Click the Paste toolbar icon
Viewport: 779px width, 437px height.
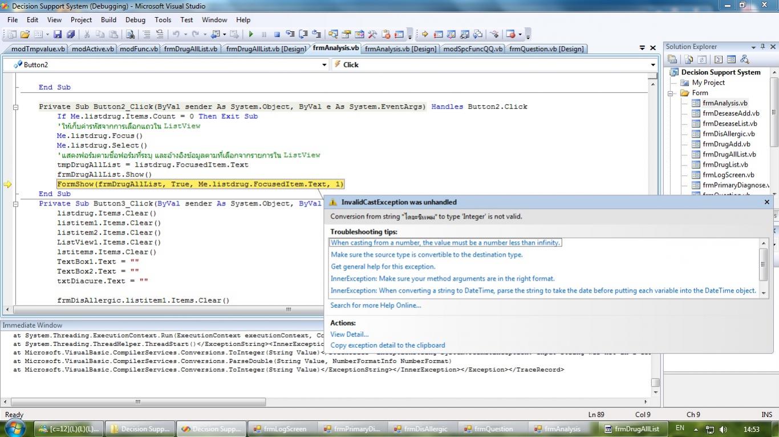coord(113,34)
